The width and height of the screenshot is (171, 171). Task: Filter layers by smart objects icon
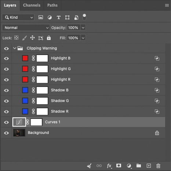tap(76, 18)
